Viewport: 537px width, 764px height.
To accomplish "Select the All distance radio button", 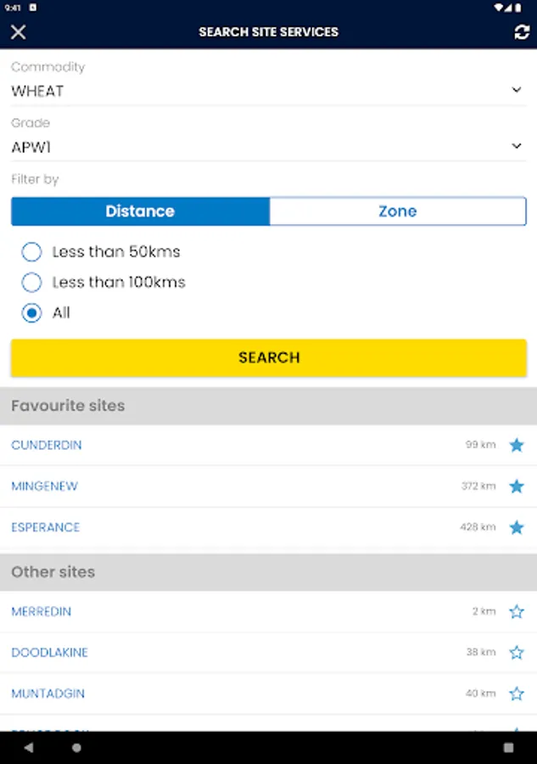I will coord(31,312).
